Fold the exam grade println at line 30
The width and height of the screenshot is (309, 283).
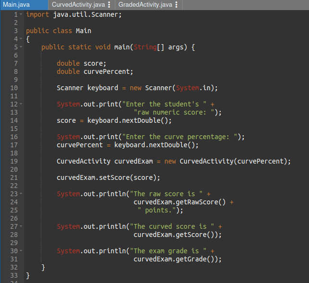pos(22,251)
